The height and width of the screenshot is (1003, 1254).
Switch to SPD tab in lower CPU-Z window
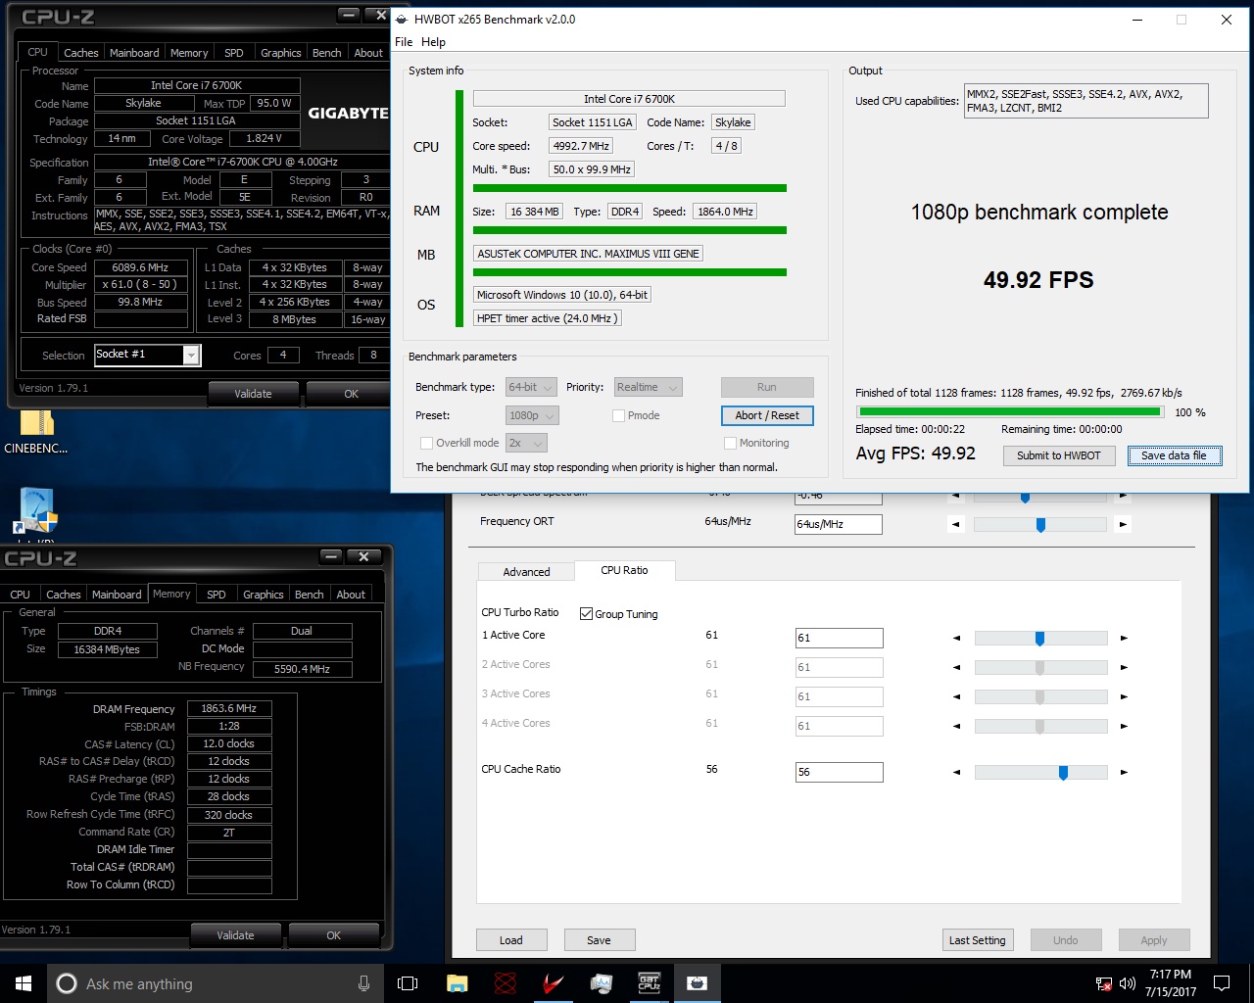click(217, 595)
